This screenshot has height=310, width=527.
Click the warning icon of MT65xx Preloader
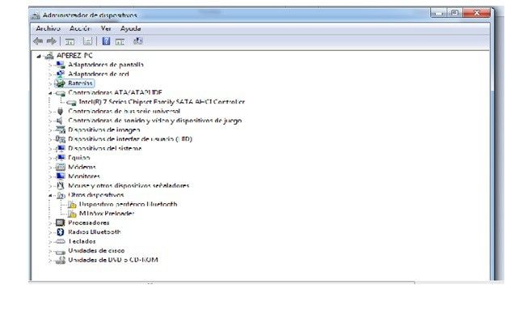[x=72, y=214]
